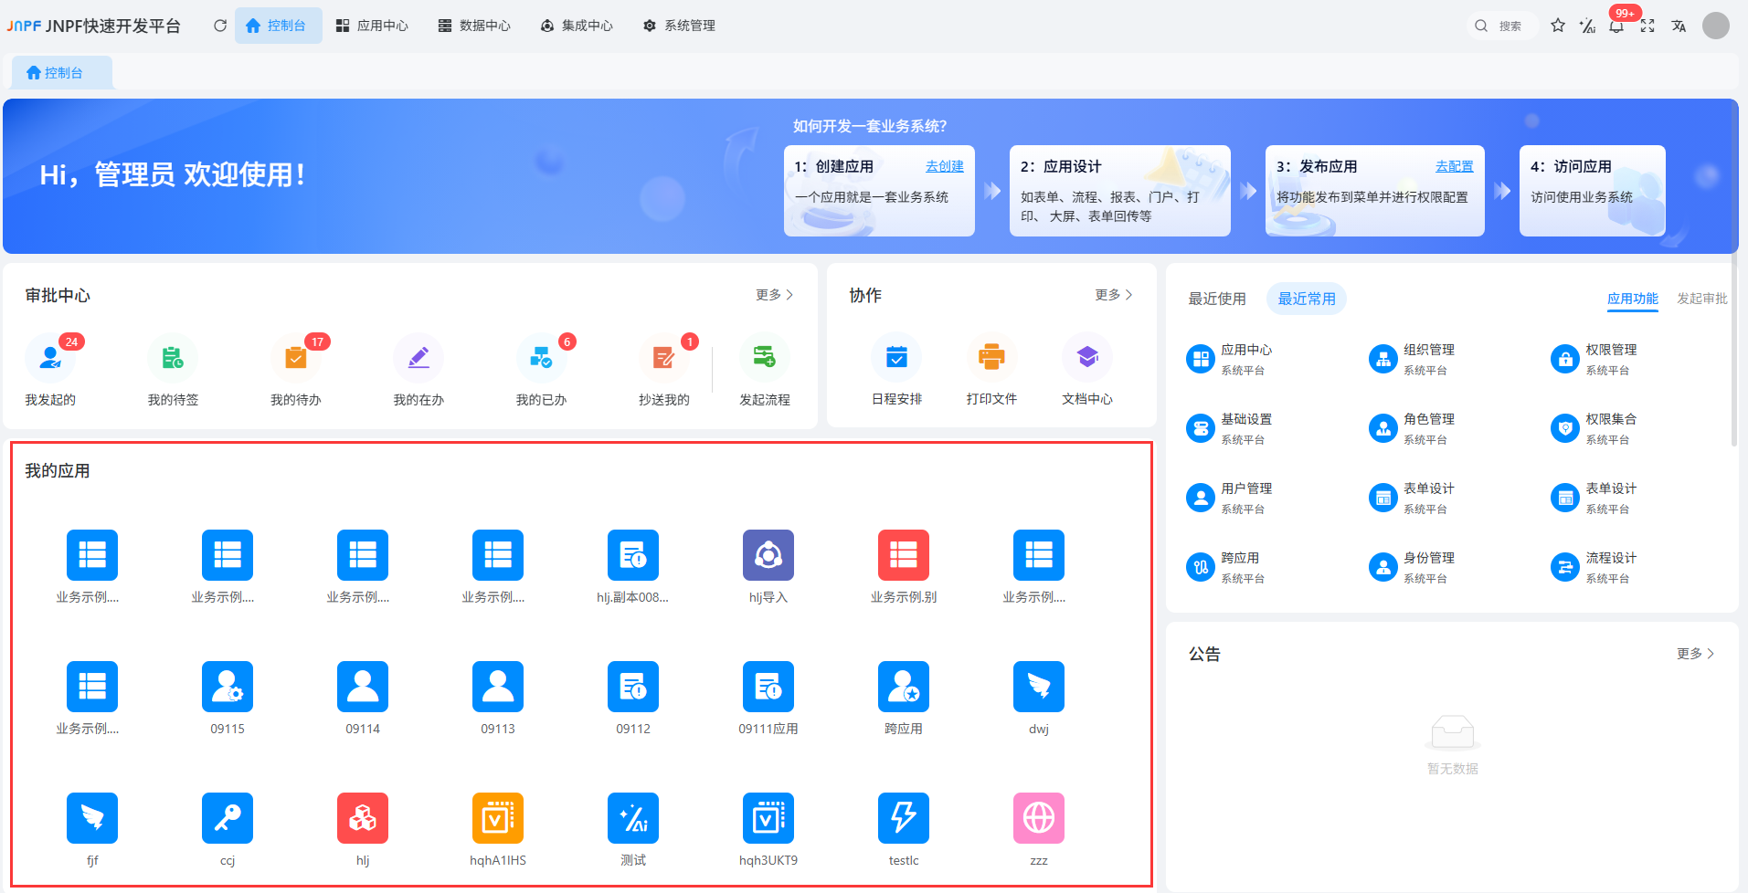Toggle fullscreen mode icon
Image resolution: width=1748 pixels, height=893 pixels.
pos(1647,26)
